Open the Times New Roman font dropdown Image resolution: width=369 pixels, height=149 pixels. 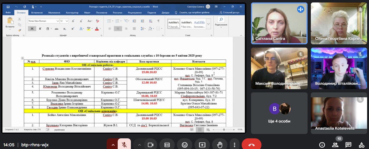coord(58,21)
